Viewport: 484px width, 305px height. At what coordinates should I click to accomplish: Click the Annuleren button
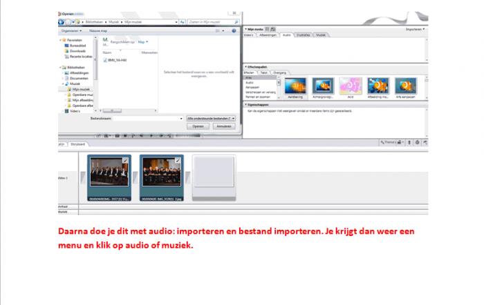click(x=224, y=126)
